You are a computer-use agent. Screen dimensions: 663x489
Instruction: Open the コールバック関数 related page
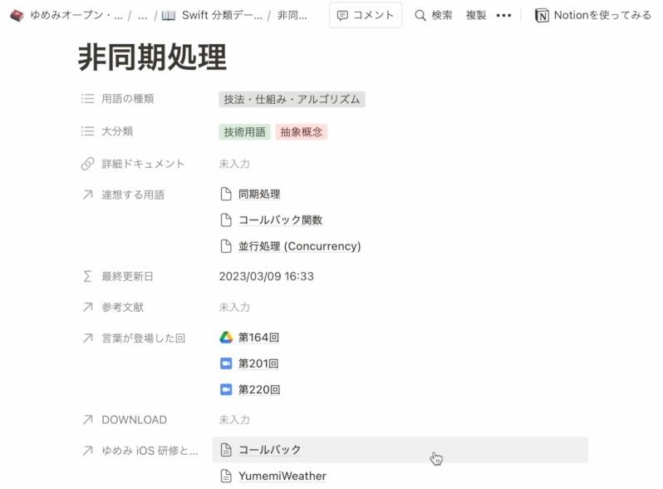tap(280, 220)
